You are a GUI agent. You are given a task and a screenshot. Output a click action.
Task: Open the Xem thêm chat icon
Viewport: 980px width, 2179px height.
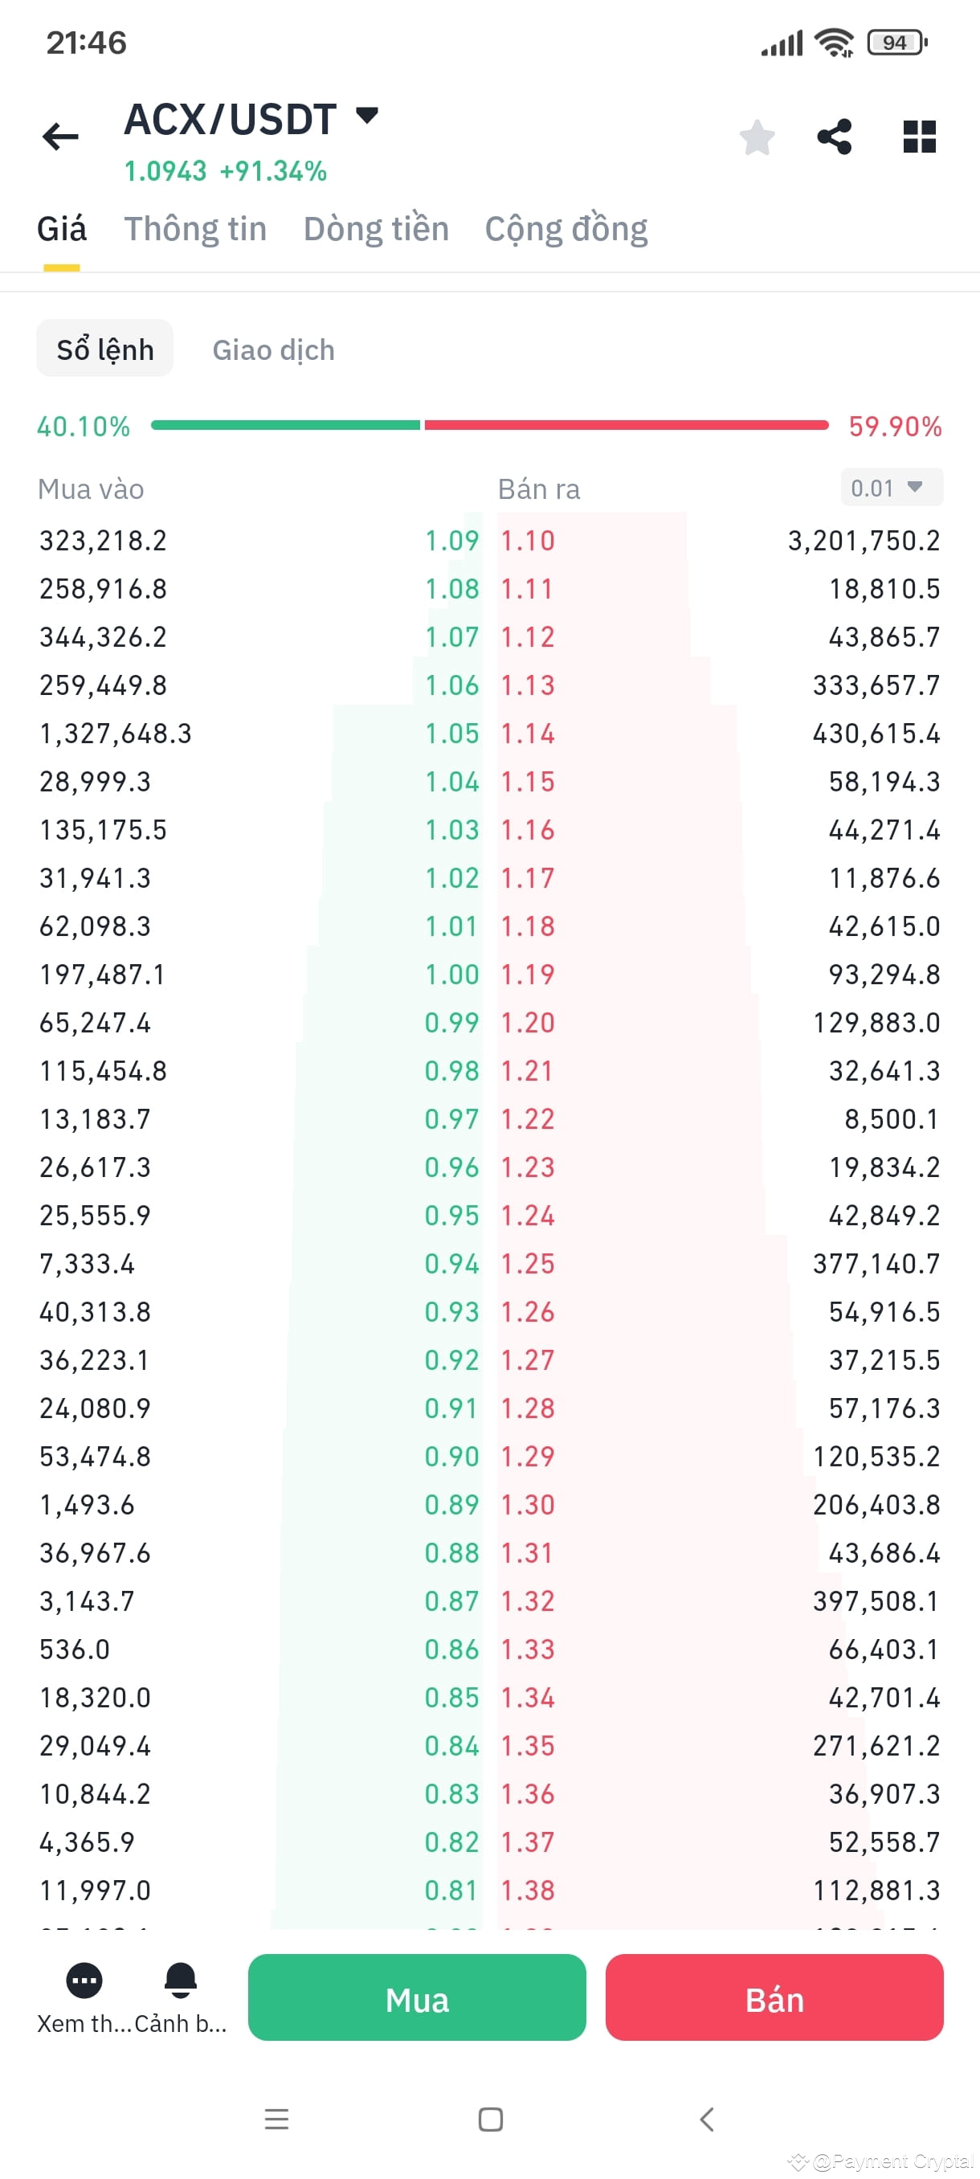(84, 1981)
